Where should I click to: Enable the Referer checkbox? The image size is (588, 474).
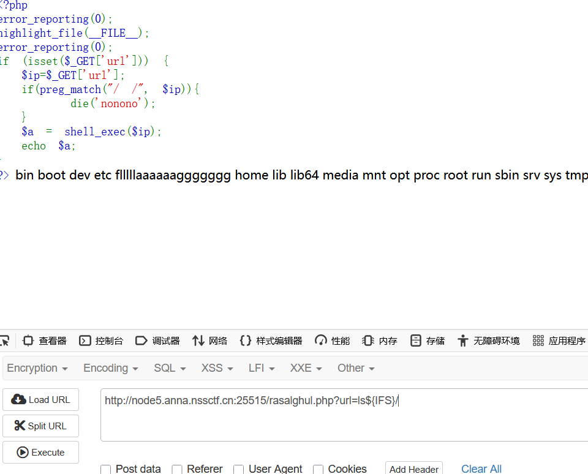click(x=177, y=469)
